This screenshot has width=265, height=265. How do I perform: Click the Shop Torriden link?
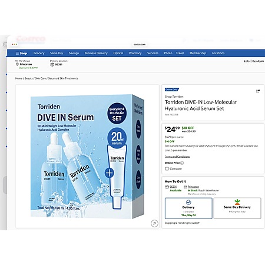[x=174, y=97]
